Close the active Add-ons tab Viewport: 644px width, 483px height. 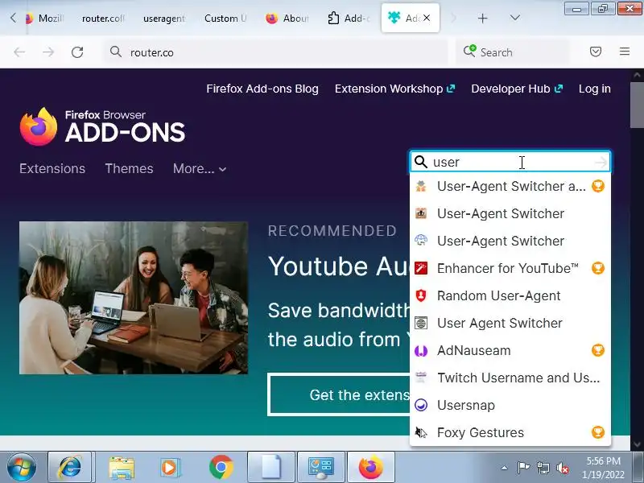(427, 18)
